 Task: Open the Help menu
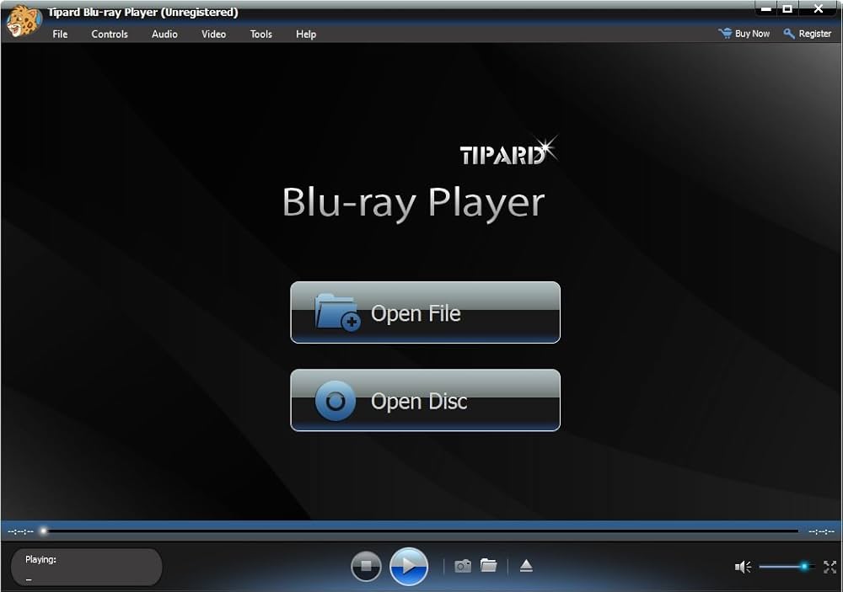click(x=306, y=35)
